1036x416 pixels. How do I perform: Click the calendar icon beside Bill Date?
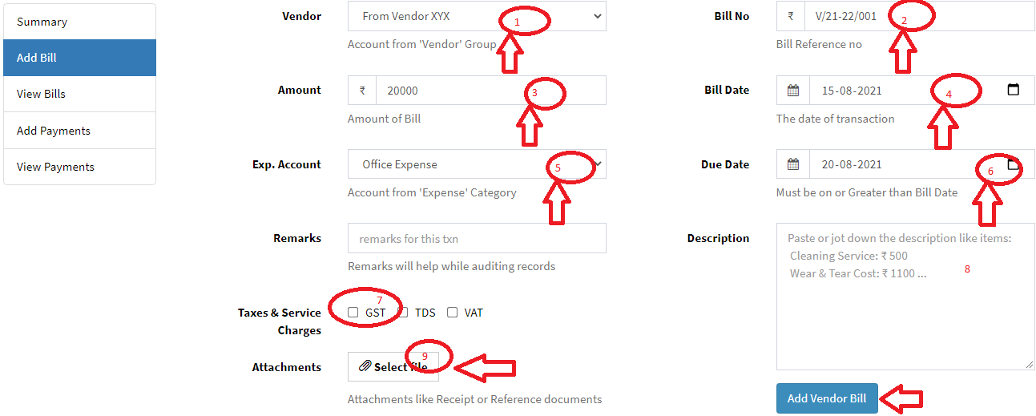click(x=793, y=91)
